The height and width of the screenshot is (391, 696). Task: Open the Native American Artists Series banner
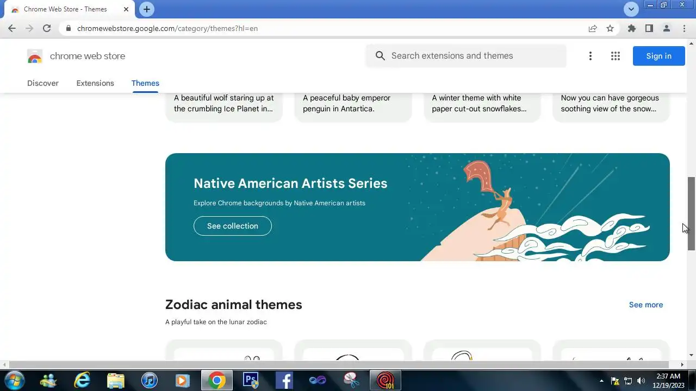click(418, 207)
